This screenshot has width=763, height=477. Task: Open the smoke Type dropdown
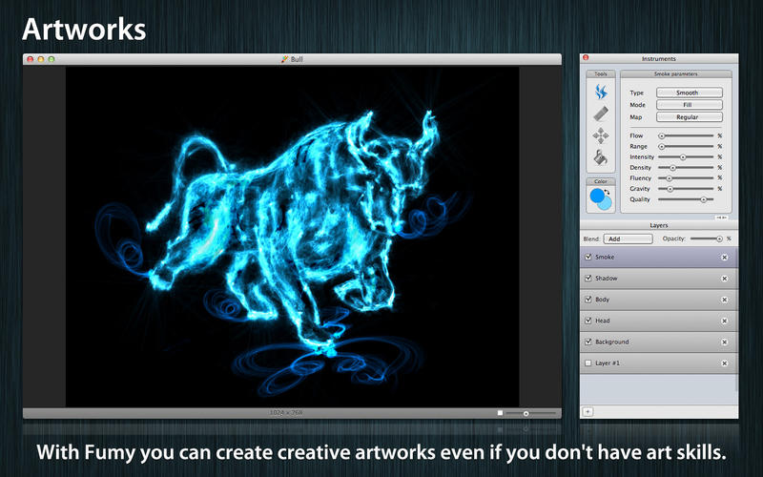coord(688,93)
